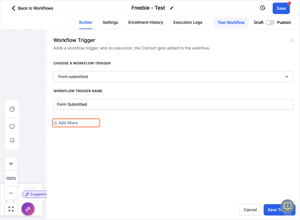Click the Draft label
300x220 pixels.
coord(259,22)
